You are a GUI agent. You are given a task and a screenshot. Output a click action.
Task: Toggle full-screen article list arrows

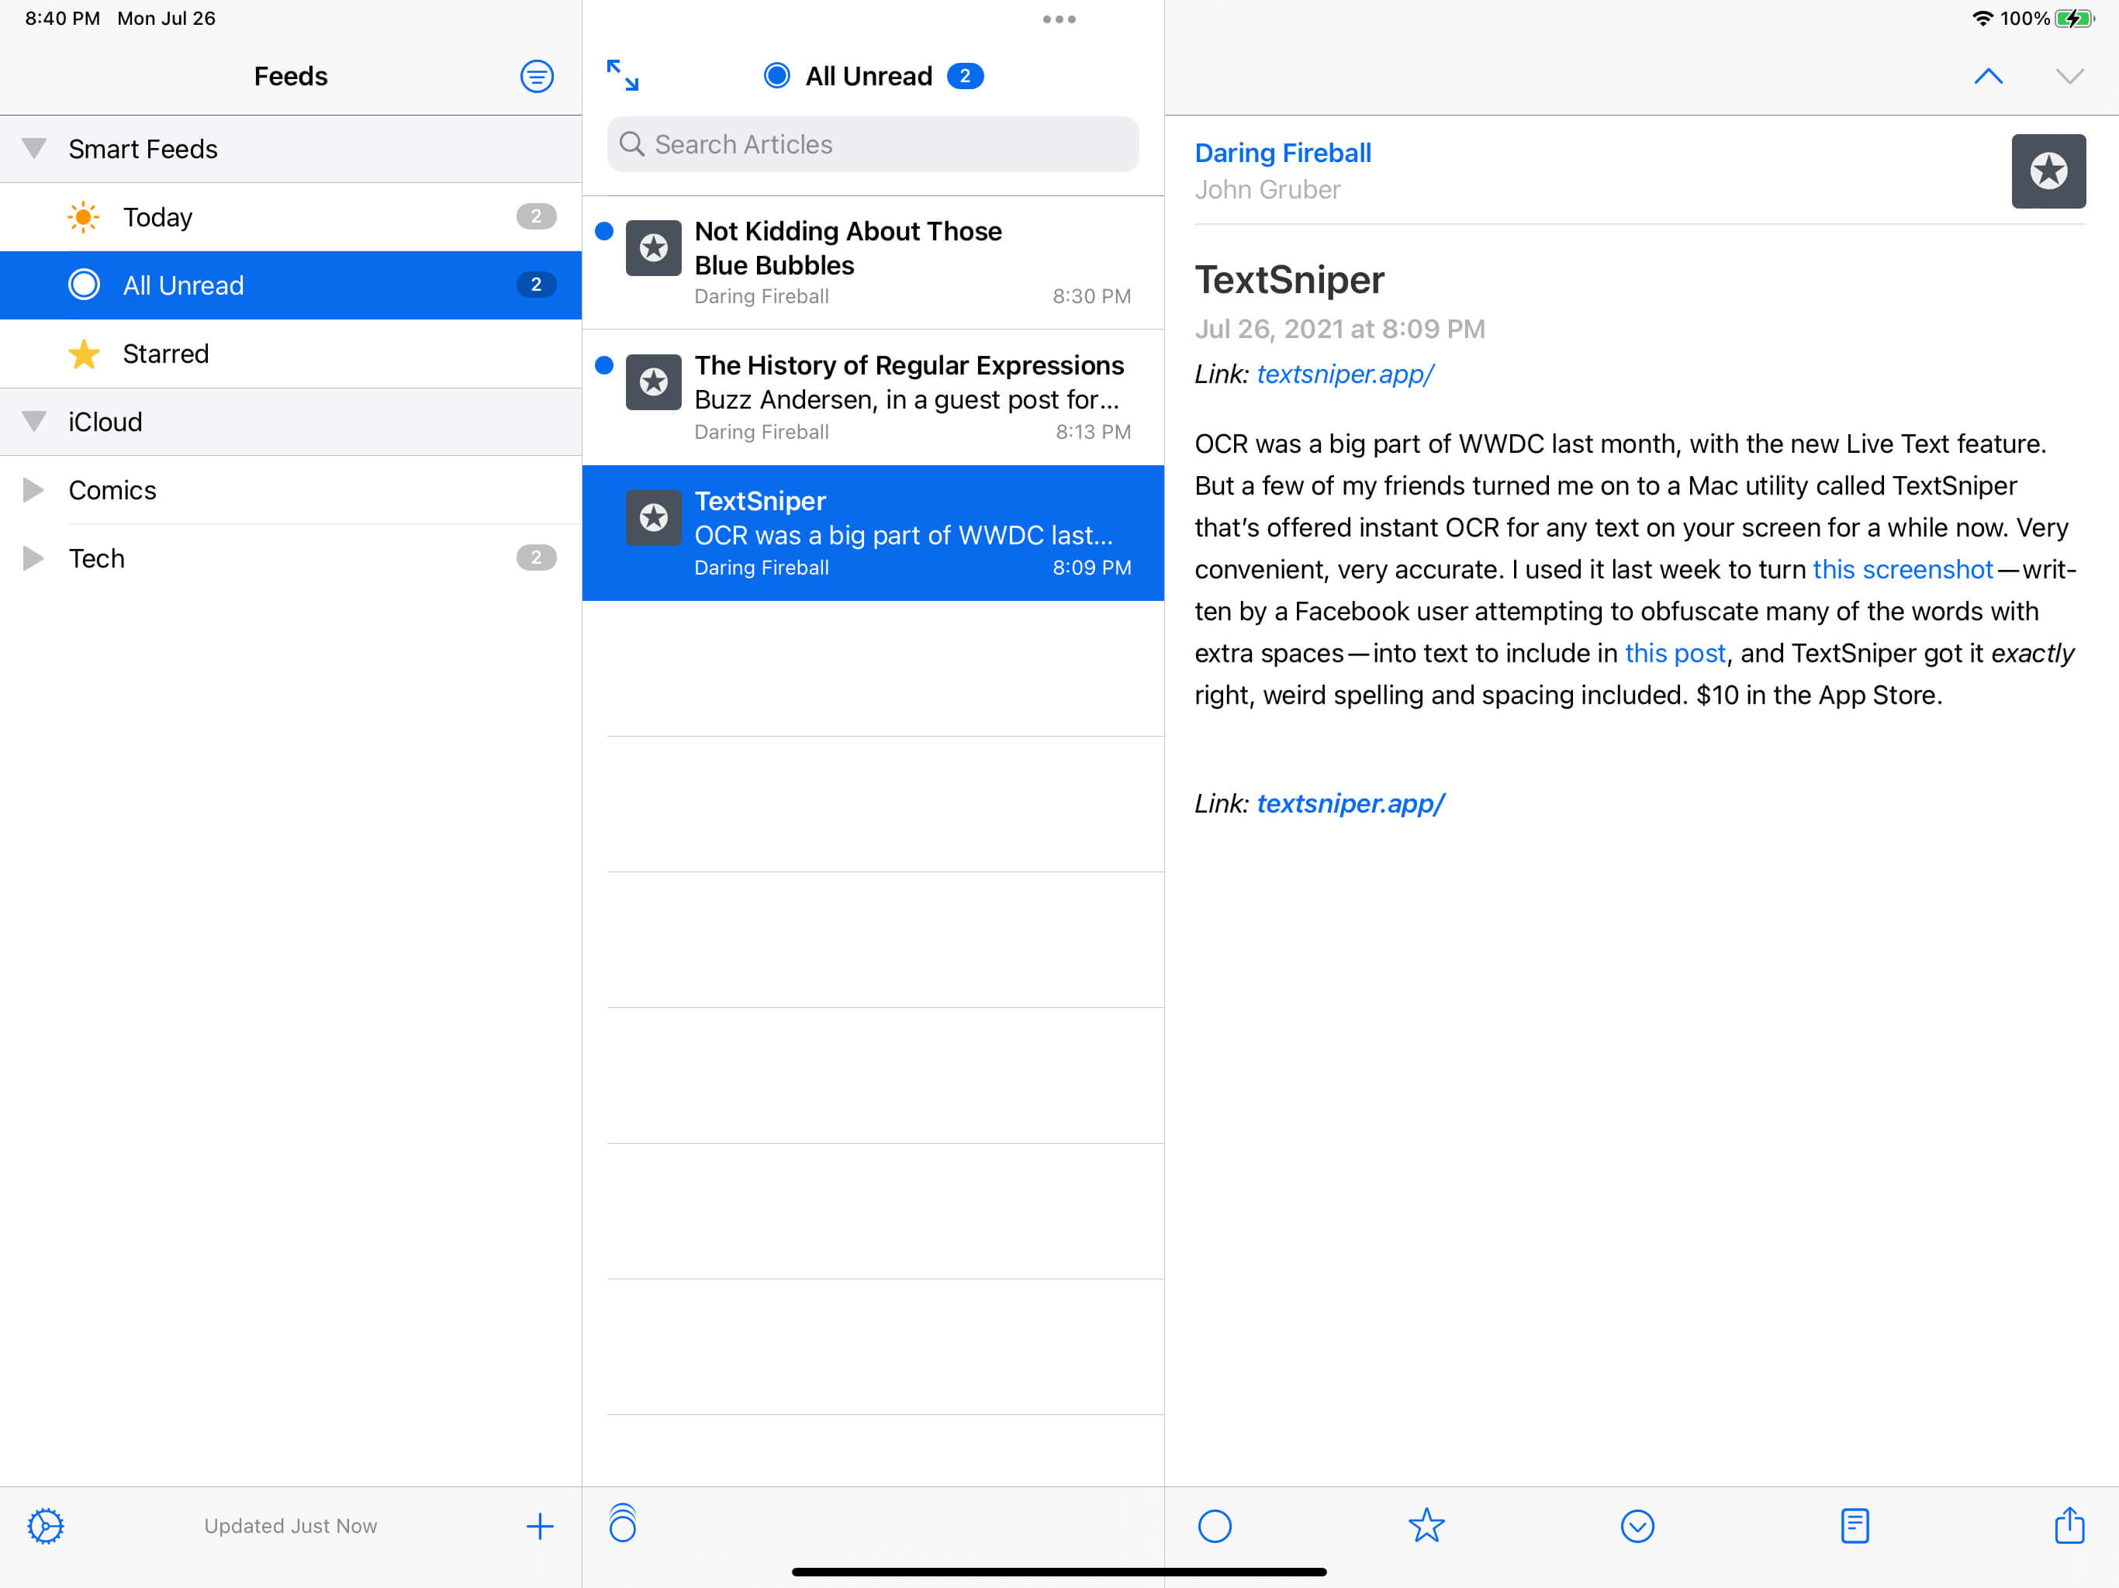tap(623, 74)
